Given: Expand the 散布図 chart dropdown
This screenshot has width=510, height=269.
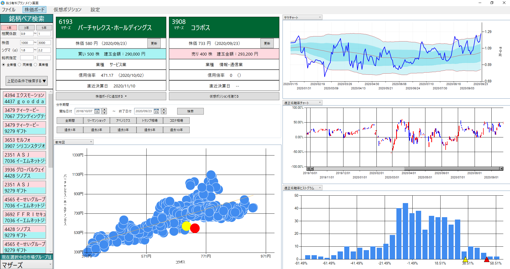Looking at the screenshot, I should (x=73, y=142).
